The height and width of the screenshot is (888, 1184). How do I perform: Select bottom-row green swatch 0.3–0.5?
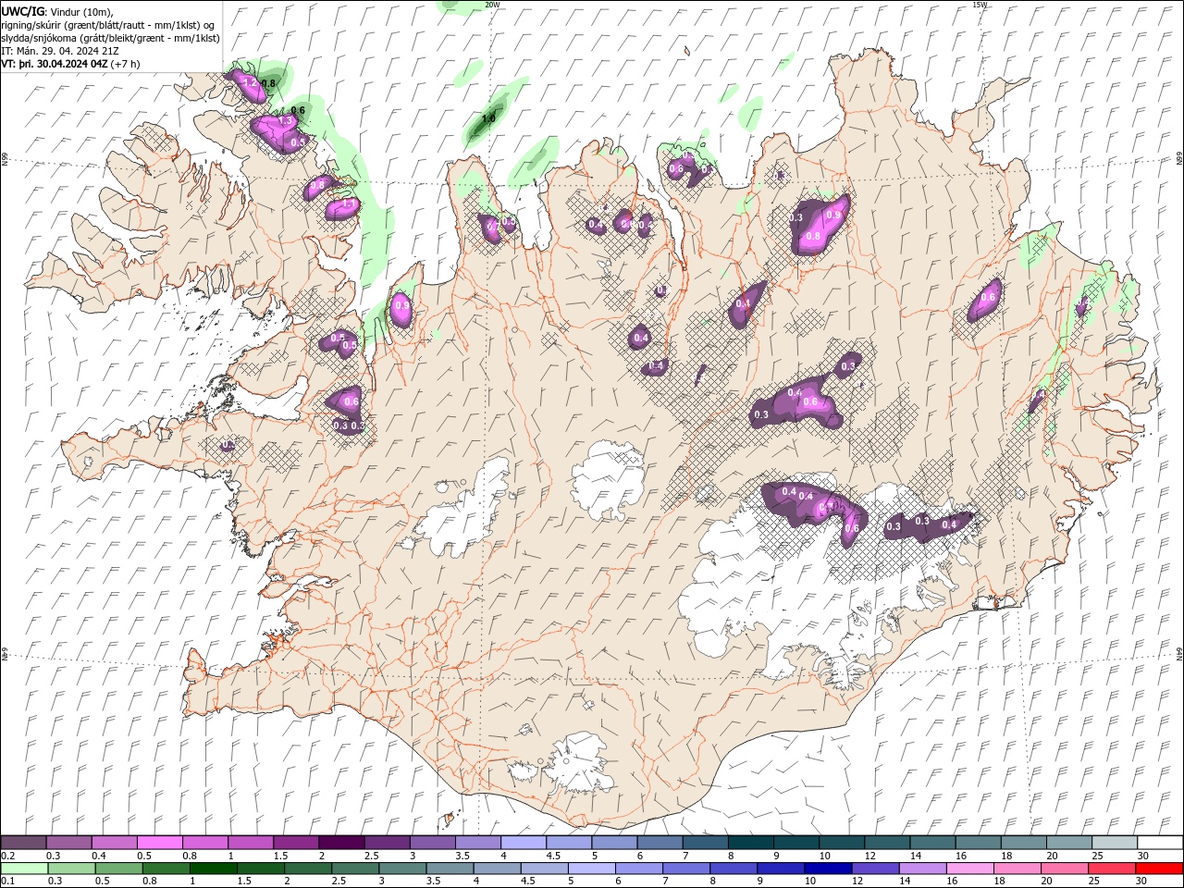tap(71, 869)
